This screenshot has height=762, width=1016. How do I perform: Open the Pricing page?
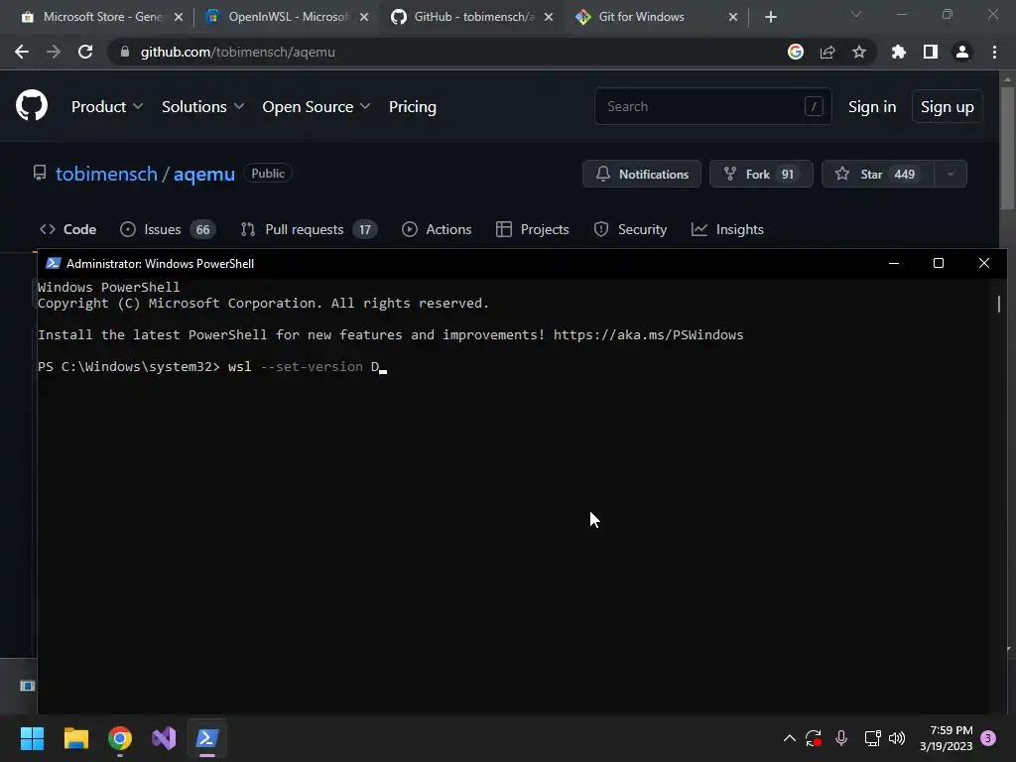[412, 107]
